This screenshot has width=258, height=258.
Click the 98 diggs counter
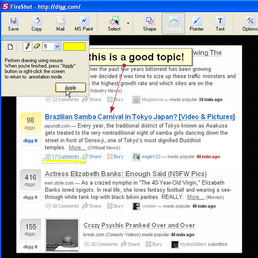tap(30, 123)
